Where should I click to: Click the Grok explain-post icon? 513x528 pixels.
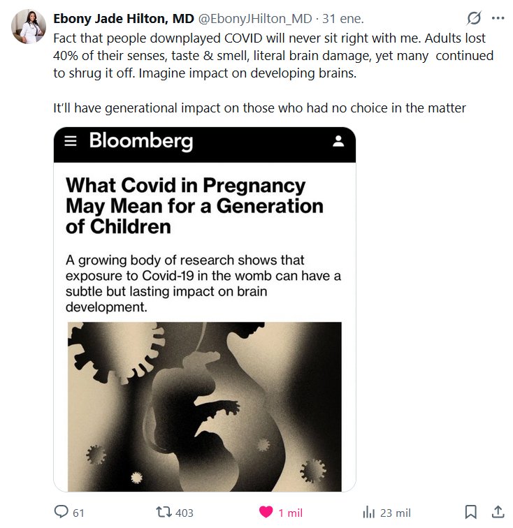pos(473,18)
